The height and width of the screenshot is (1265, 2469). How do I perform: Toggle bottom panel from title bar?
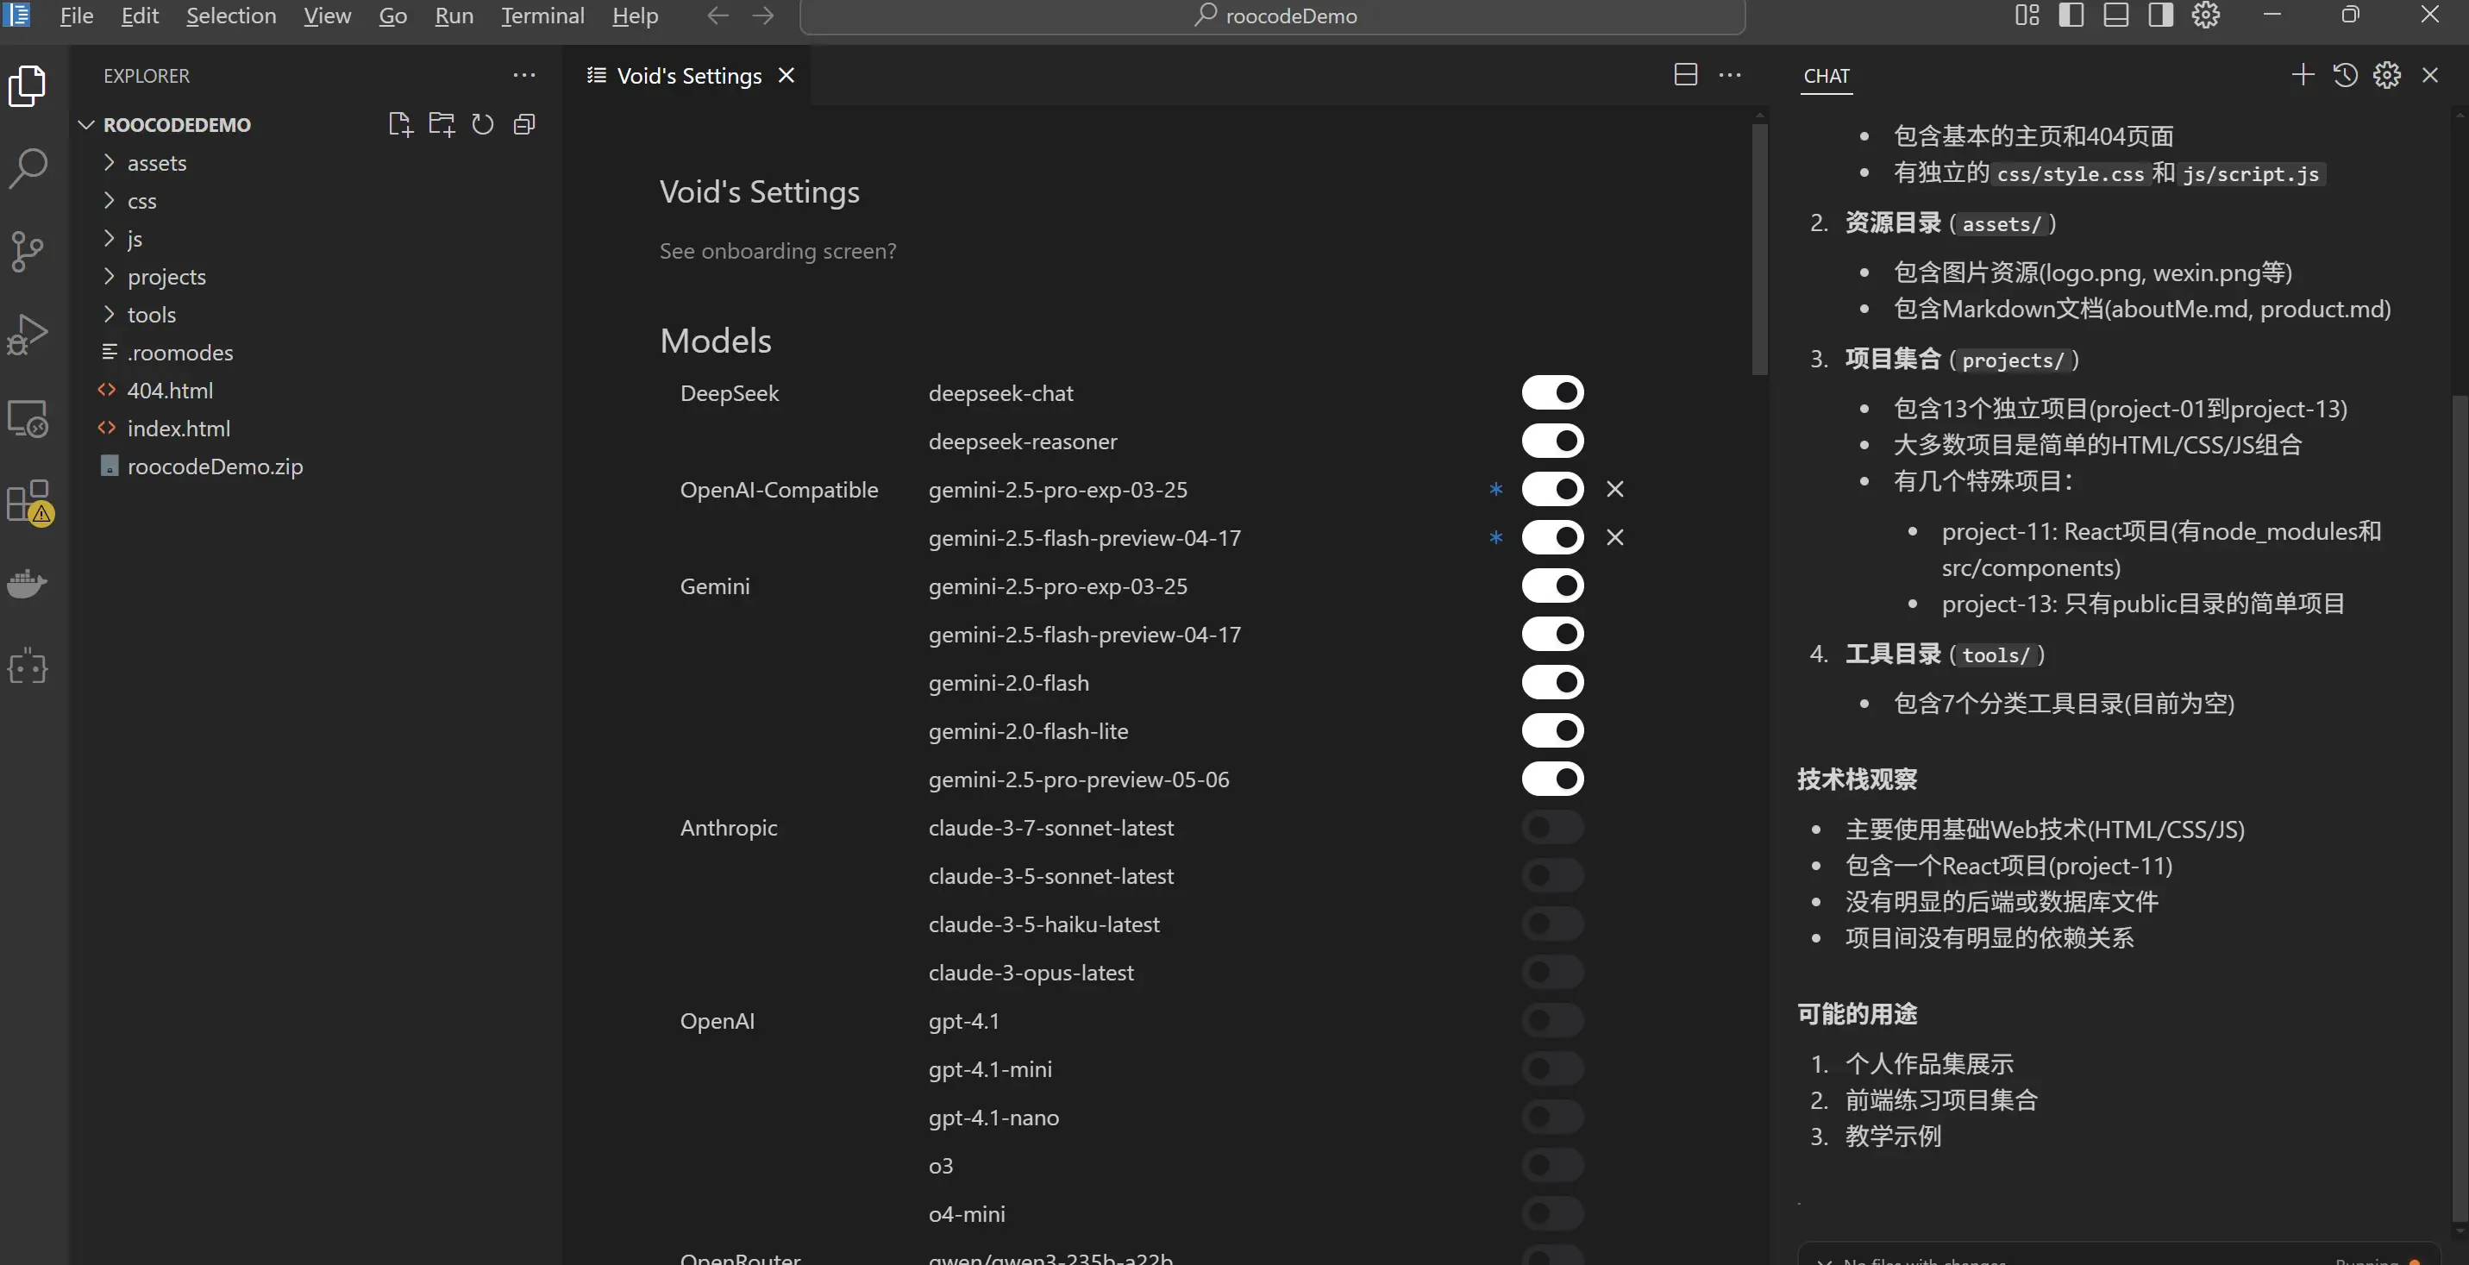2116,16
